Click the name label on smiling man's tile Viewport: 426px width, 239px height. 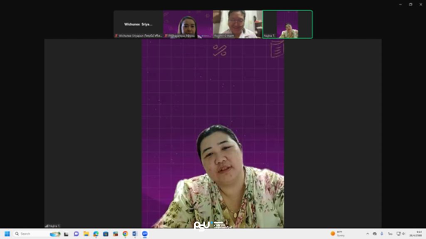coord(224,36)
